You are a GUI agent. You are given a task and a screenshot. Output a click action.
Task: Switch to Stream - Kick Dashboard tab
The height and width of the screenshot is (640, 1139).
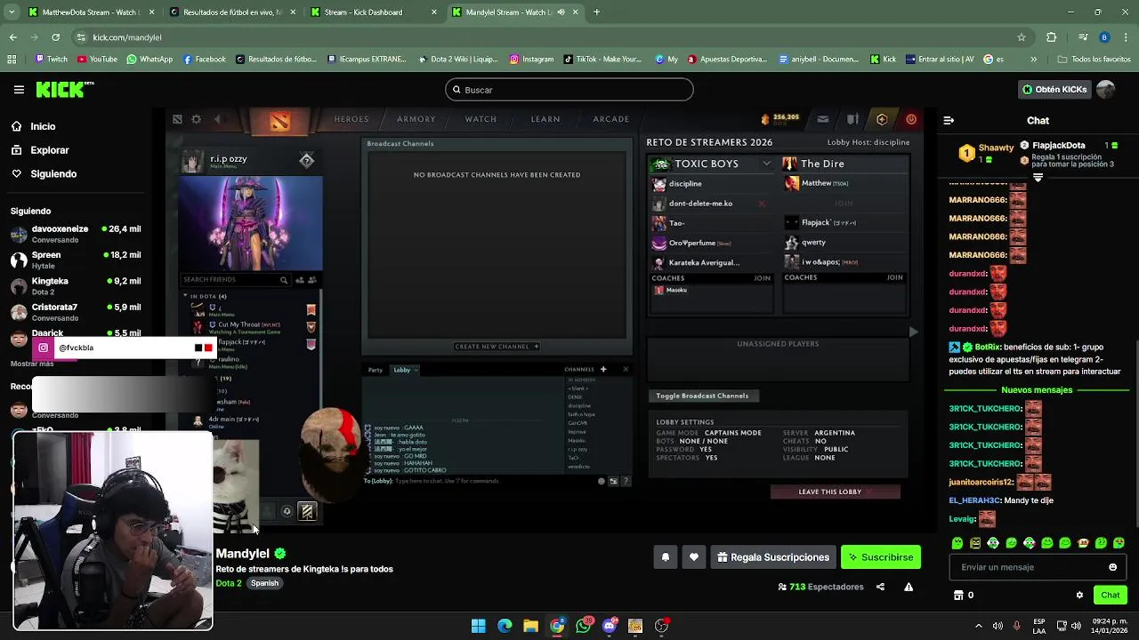(x=372, y=12)
